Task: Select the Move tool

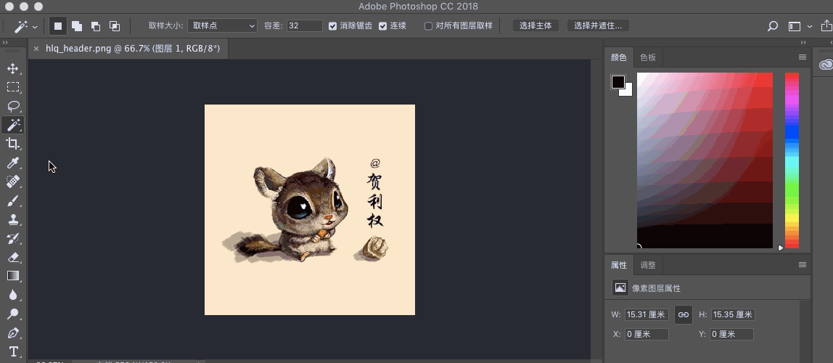Action: pyautogui.click(x=13, y=68)
